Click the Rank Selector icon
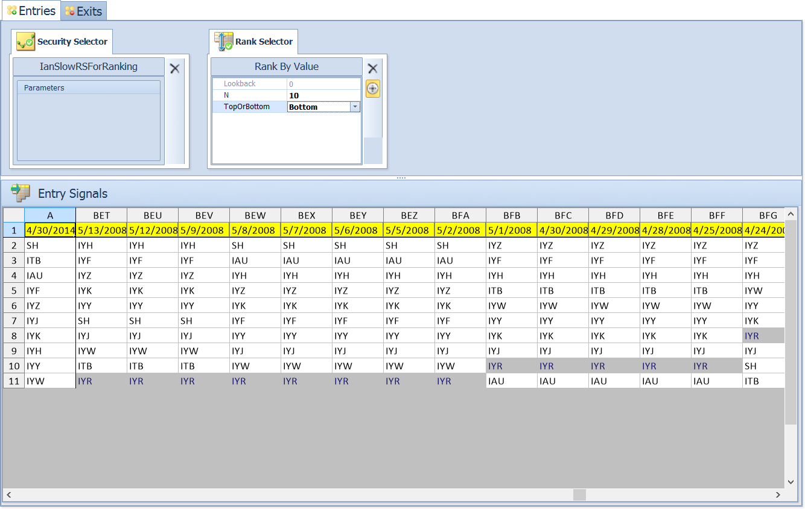 point(224,42)
